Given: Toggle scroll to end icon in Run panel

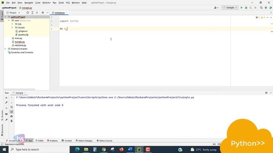Looking at the screenshot, I should pyautogui.click(x=12, y=112).
